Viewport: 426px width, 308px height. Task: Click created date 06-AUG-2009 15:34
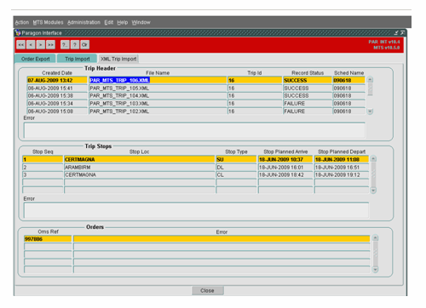[57, 104]
